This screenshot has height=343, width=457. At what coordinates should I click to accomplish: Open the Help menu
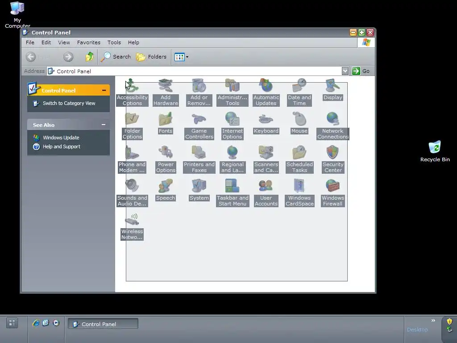click(133, 42)
